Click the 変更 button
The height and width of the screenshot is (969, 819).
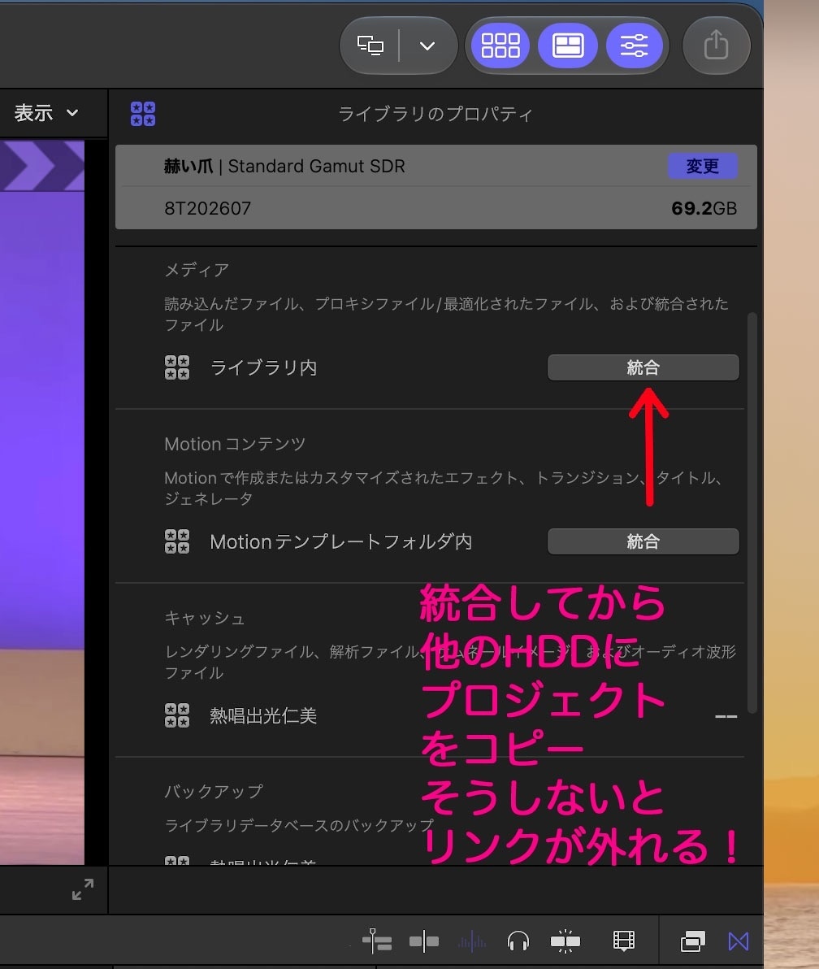click(702, 166)
